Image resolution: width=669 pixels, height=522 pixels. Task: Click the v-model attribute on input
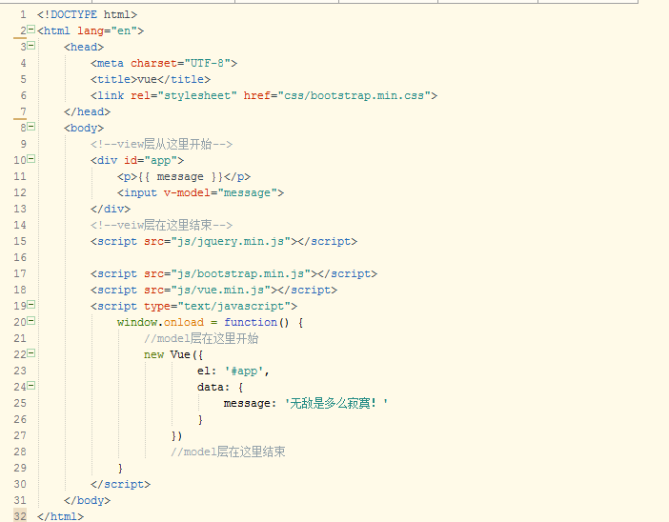tap(187, 192)
